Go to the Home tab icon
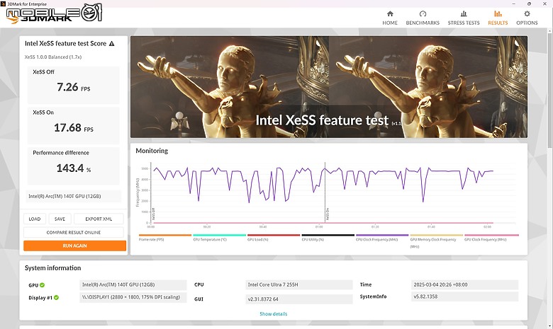 click(390, 13)
